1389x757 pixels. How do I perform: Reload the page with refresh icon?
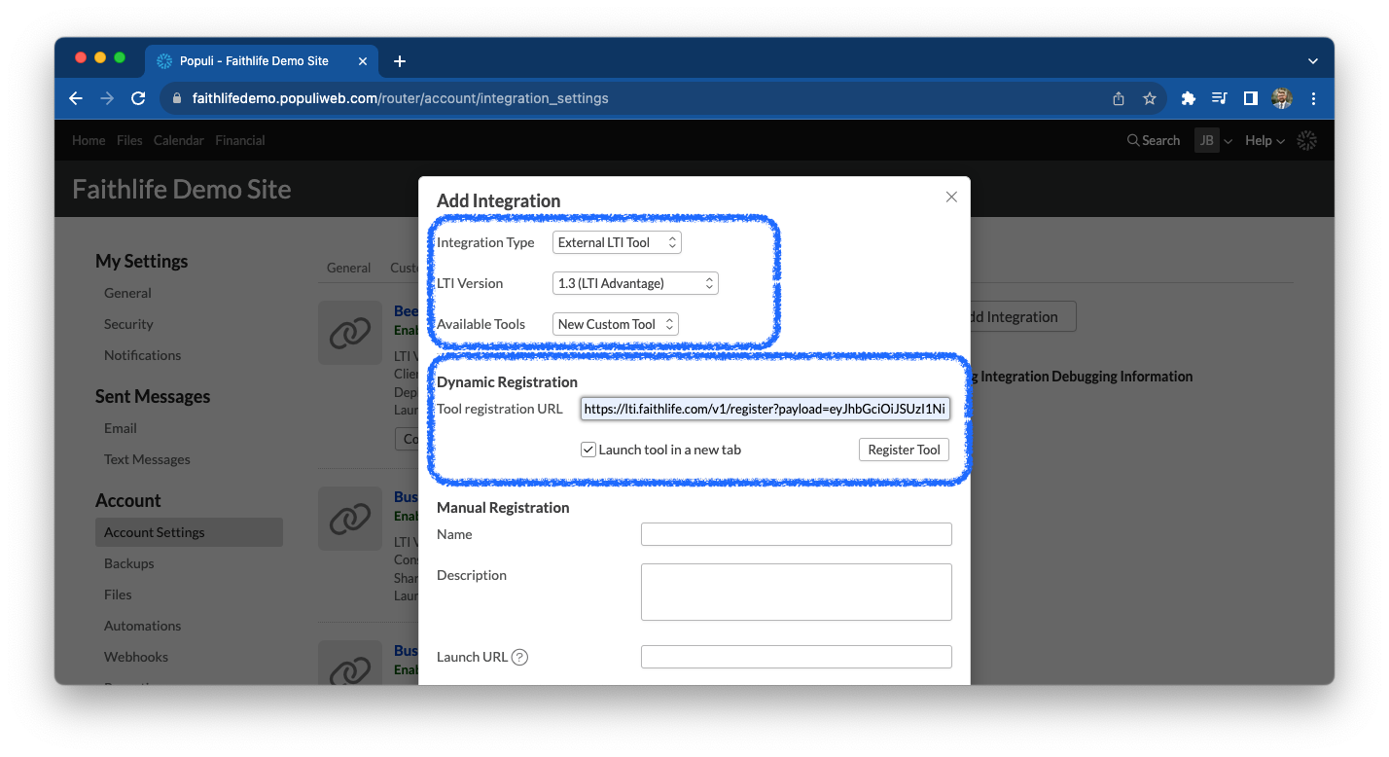click(138, 98)
